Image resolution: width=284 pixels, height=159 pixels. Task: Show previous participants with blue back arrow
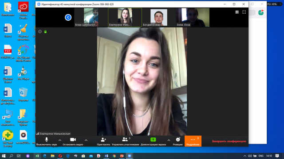(68, 18)
